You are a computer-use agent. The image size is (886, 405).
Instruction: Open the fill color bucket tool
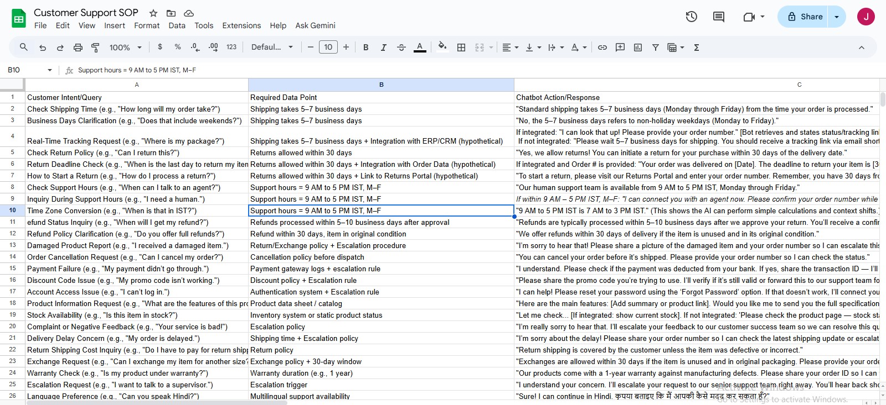tap(442, 47)
